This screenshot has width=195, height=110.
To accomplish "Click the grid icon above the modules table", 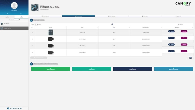I will [x=112, y=24].
